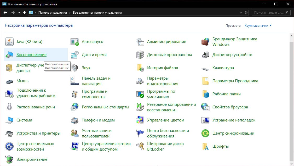Click the Звук speaker icon

coord(75,68)
